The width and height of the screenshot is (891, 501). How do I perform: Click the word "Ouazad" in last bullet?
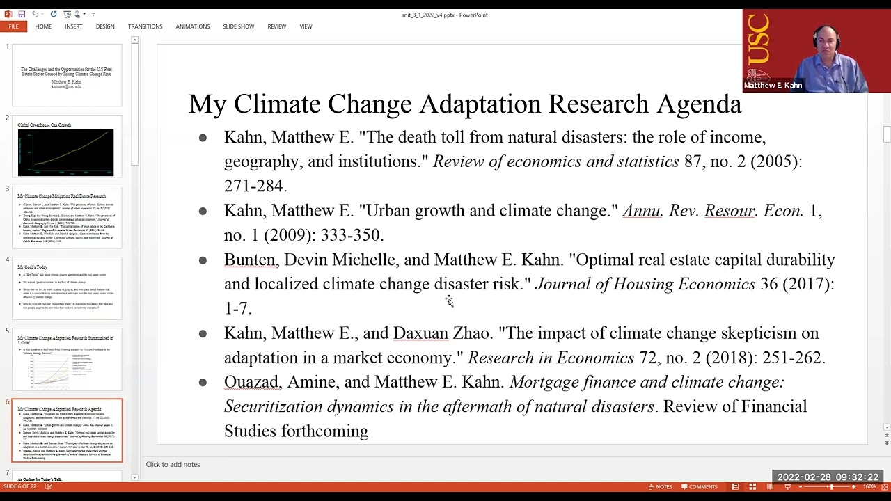251,382
